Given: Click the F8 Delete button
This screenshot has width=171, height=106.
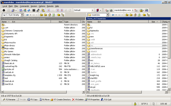Looking at the screenshot, I should click(78, 99).
